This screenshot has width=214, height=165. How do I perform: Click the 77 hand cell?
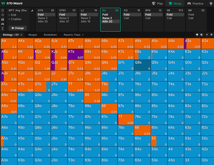coord(126,119)
